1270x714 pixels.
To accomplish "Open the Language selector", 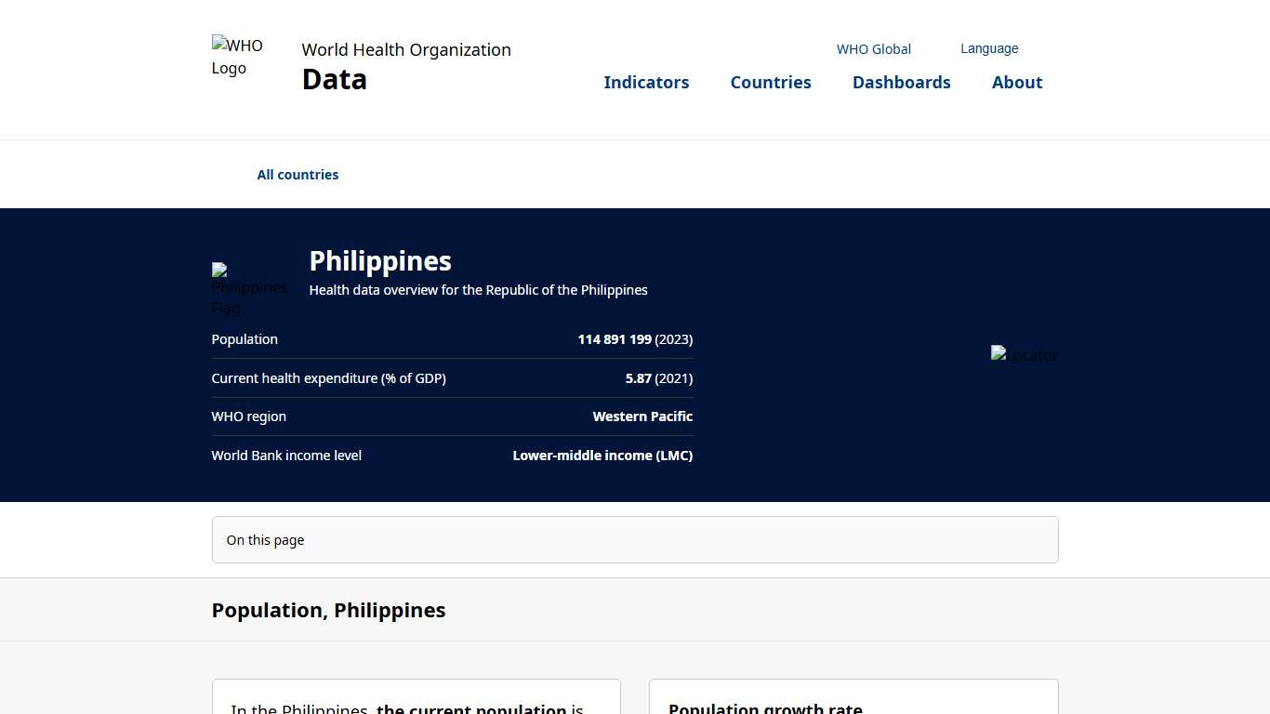I will tap(989, 48).
